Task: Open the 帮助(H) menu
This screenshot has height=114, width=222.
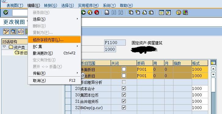Action: [x=126, y=5]
